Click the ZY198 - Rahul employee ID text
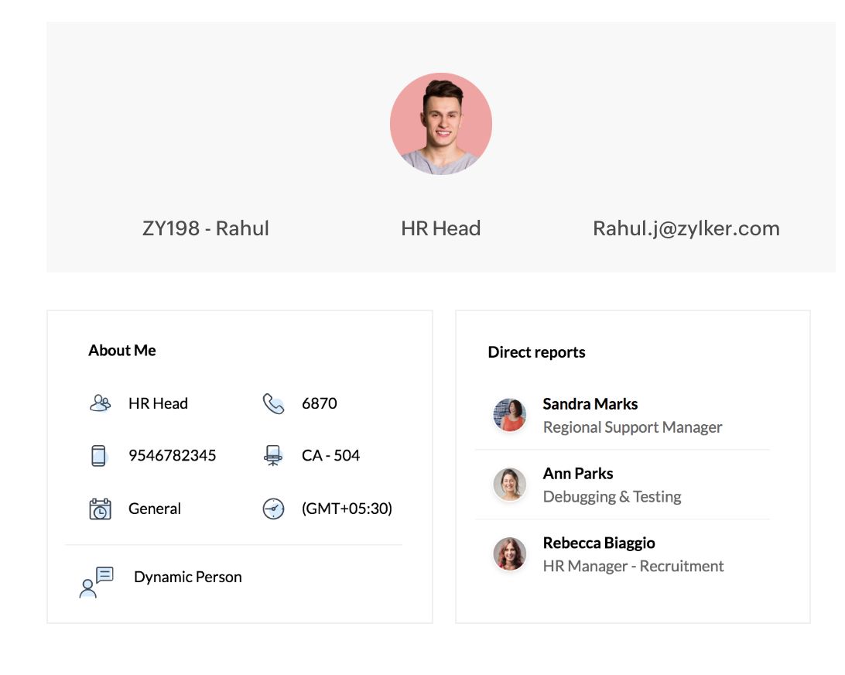The width and height of the screenshot is (845, 675). coord(206,228)
